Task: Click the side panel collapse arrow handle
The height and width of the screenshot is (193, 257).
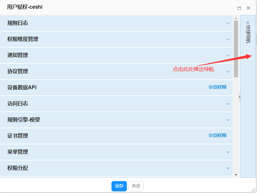Action: click(239, 97)
